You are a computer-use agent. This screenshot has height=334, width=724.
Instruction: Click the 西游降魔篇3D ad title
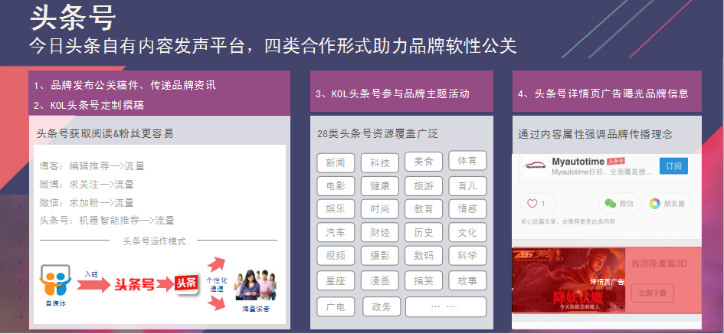659,264
